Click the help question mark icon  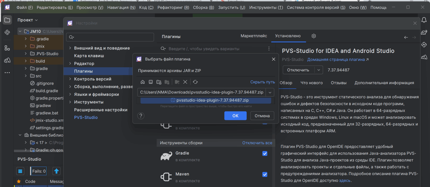(x=141, y=116)
